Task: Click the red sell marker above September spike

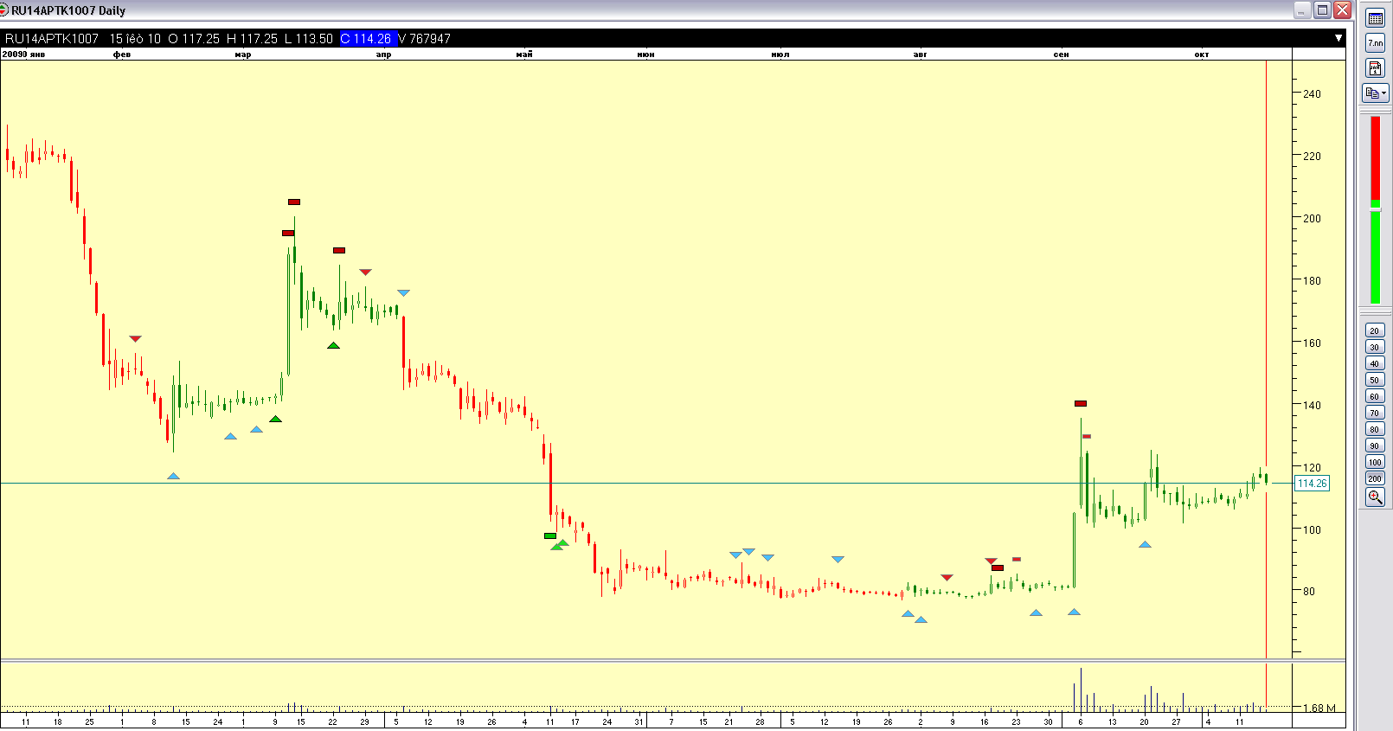Action: 1081,403
